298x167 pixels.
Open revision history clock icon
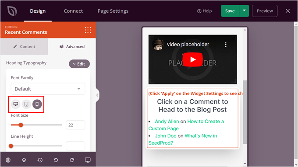40,160
